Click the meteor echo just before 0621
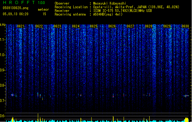 pos(13,95)
